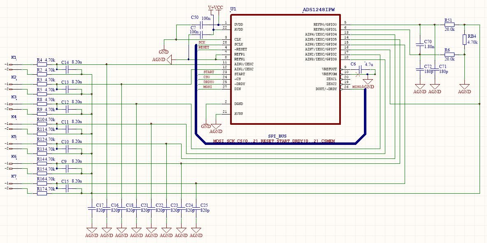The image size is (487, 243).
Task: Select the U1 ADS1248IPW chip body
Action: 285,69
